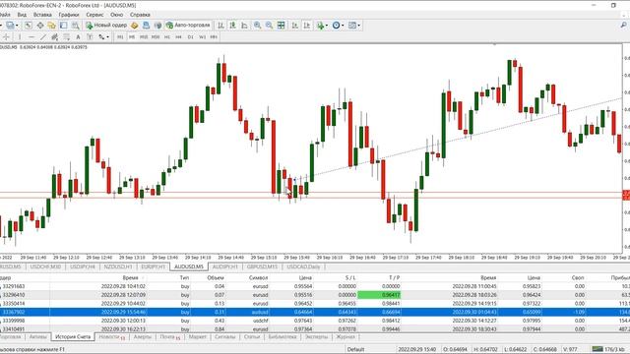Open the chart Templates icon
Viewport: 630px width, 354px height.
(352, 26)
